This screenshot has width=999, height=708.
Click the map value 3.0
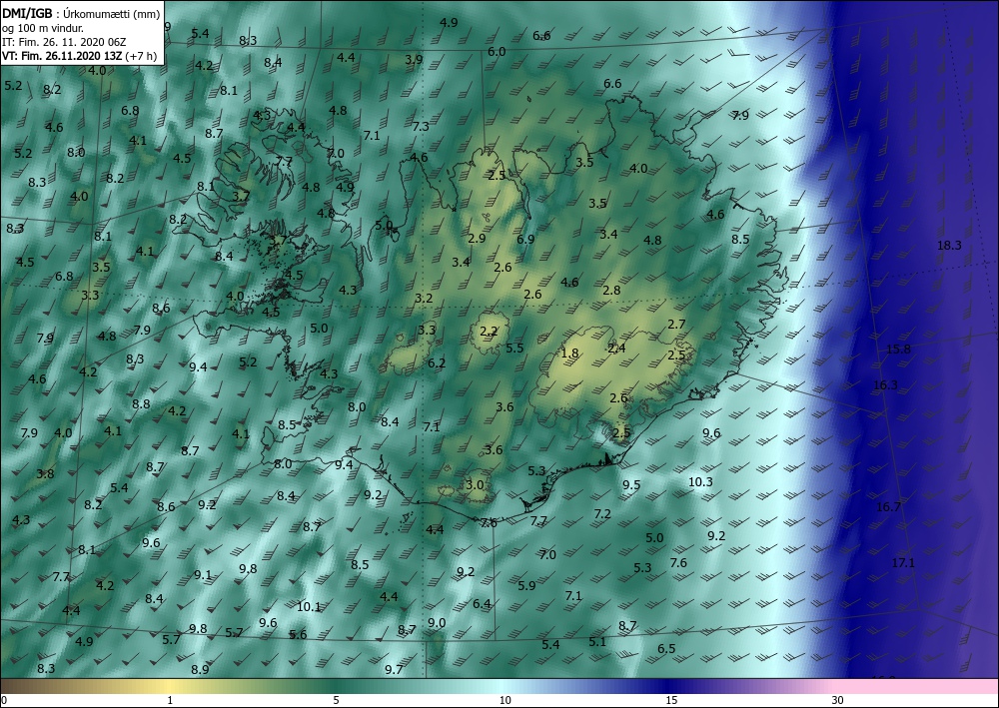(x=475, y=484)
